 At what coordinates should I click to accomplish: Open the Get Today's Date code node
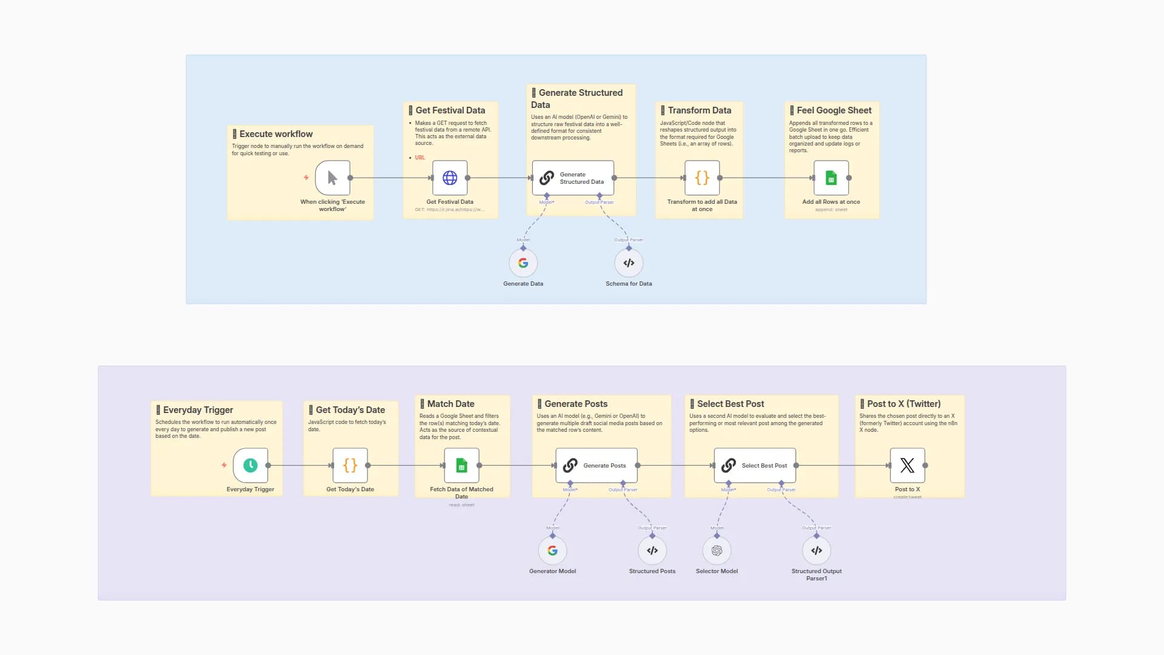tap(350, 465)
